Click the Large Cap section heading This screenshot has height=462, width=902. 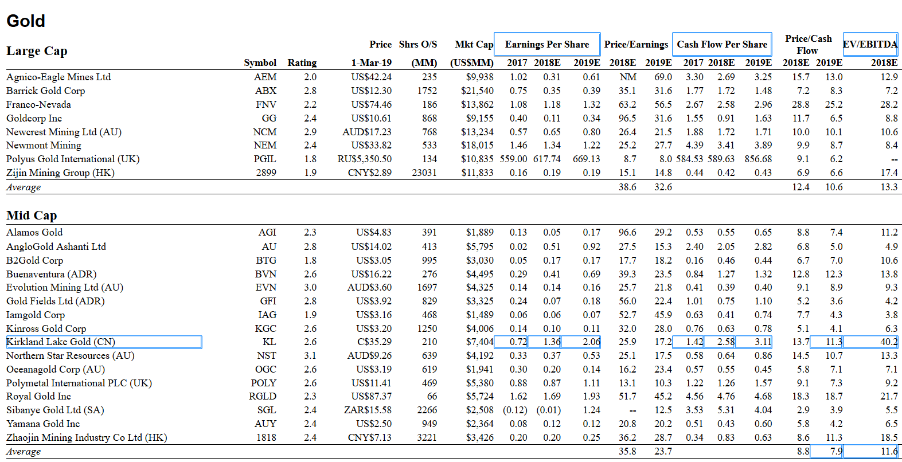(37, 51)
